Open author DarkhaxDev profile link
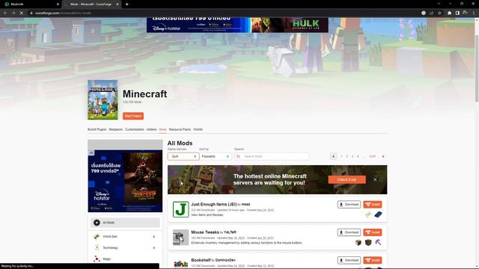 pyautogui.click(x=225, y=261)
